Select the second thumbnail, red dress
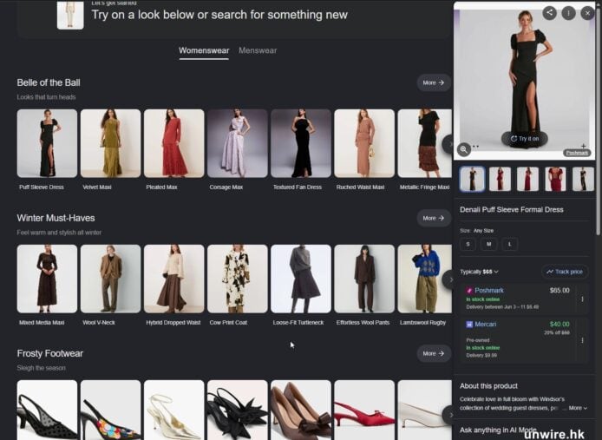Viewport: 602px width, 440px height. coord(500,179)
